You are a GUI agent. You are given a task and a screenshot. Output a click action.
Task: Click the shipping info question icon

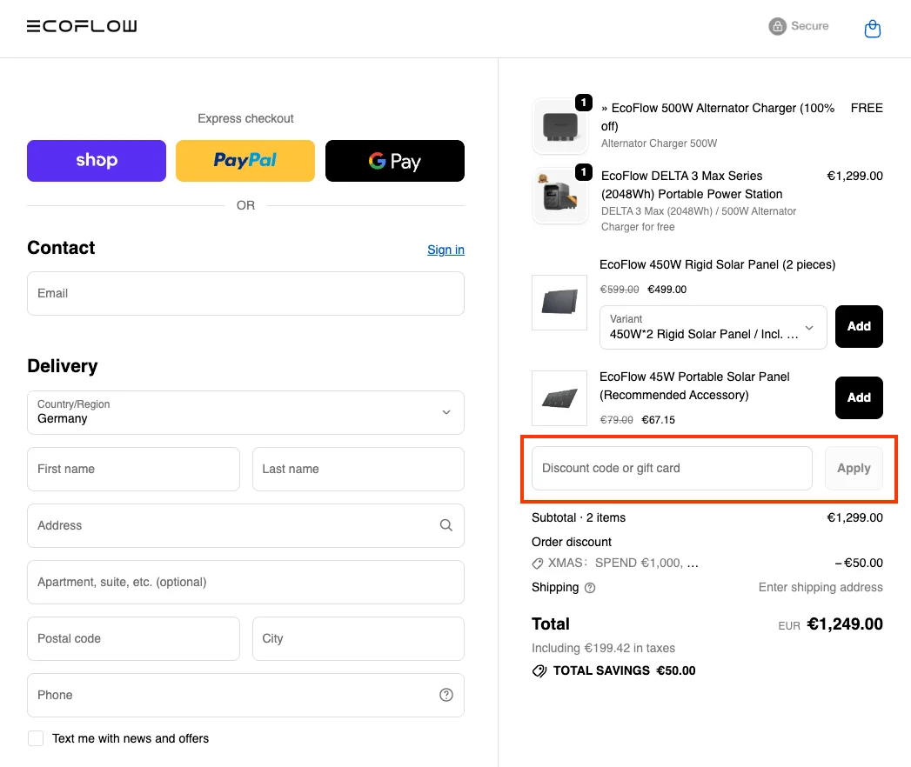590,588
